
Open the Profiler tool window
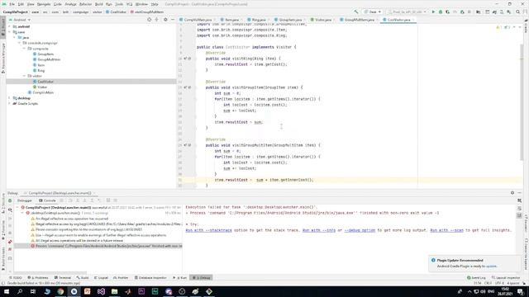121,278
